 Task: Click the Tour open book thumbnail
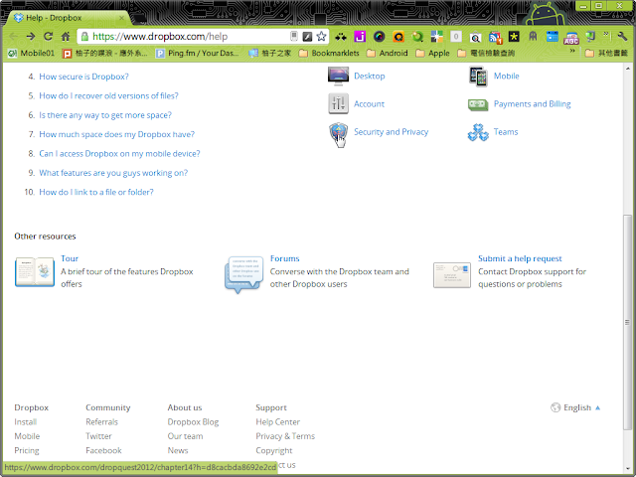coord(35,271)
